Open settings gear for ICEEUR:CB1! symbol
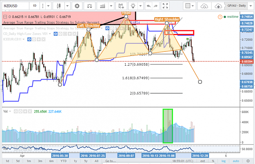This screenshot has width=255, height=164. tap(34, 39)
